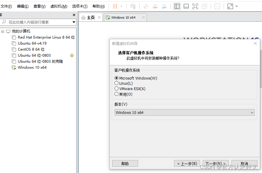
Task: Click the 我的计算机 monitor icon
Action: click(x=8, y=31)
